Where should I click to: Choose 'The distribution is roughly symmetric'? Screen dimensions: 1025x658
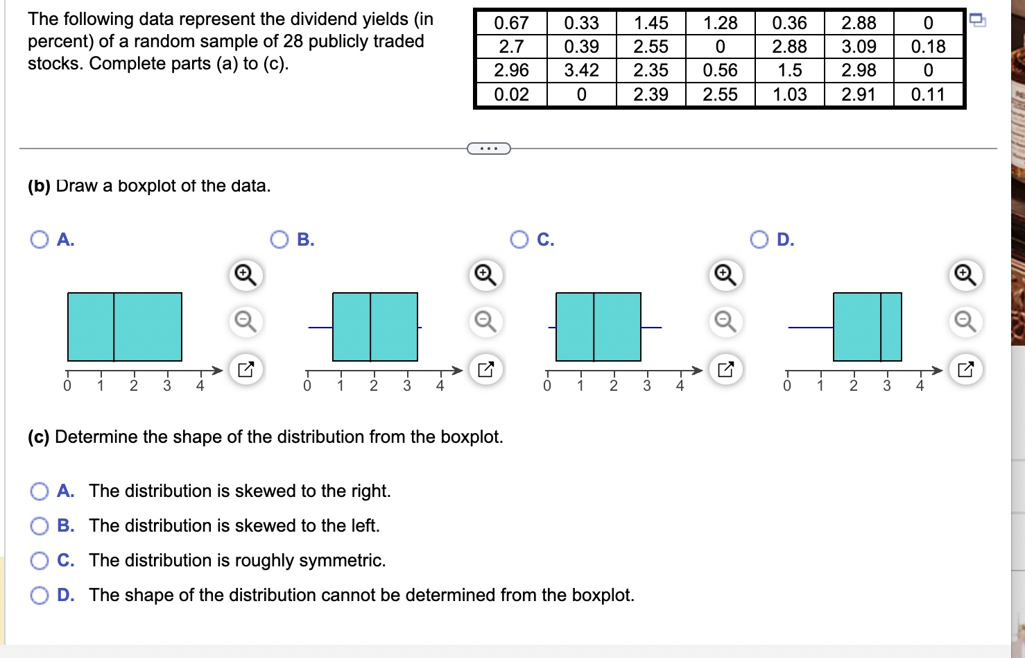click(x=40, y=560)
